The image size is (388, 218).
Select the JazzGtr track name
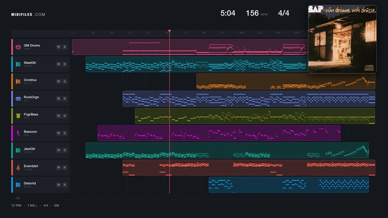(30, 149)
